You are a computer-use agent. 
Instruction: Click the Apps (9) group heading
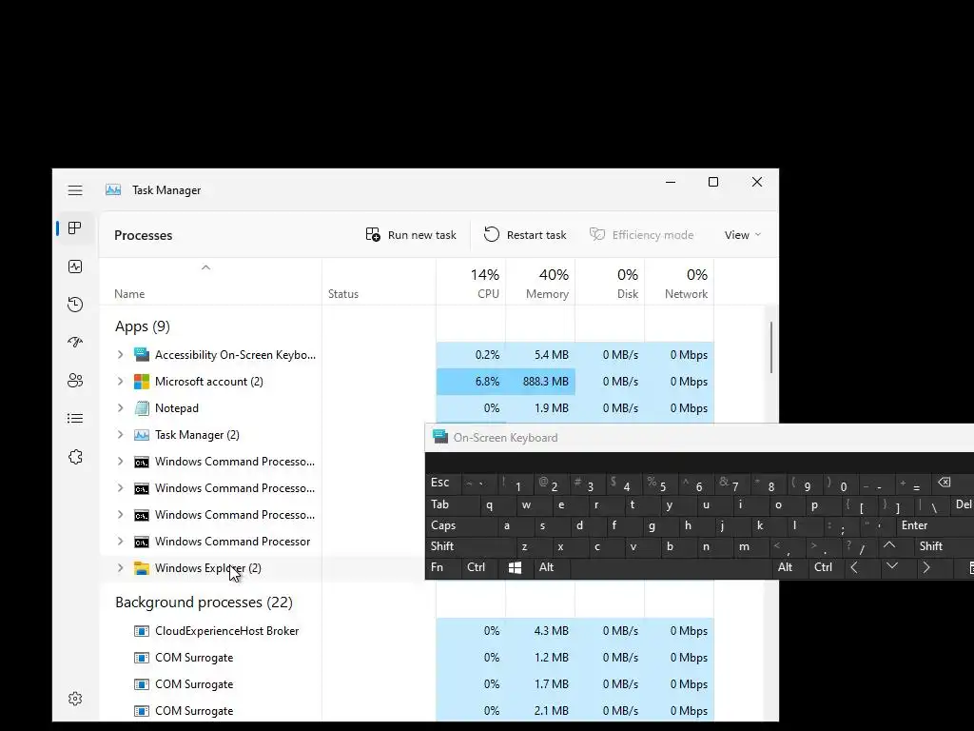point(143,326)
